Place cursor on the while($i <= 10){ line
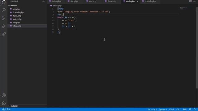198x111 pixels. coord(67,18)
